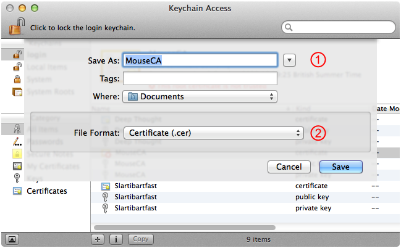
Task: Choose the Passwords category icon
Action: point(17,141)
